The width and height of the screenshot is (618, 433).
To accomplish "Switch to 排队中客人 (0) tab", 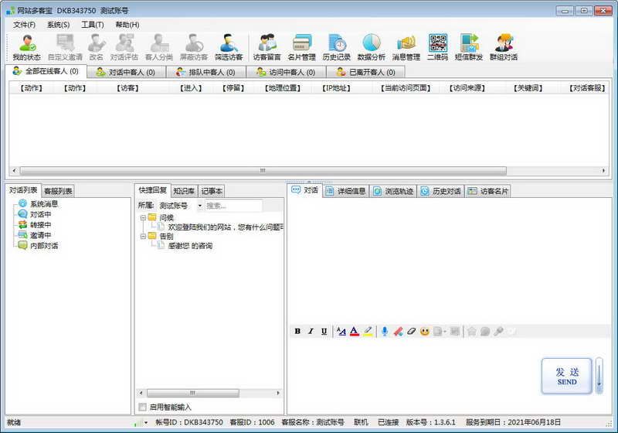I will pyautogui.click(x=205, y=72).
